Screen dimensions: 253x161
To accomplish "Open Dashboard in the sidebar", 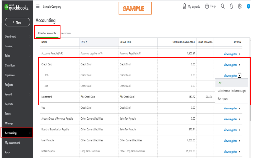I will click(11, 37).
